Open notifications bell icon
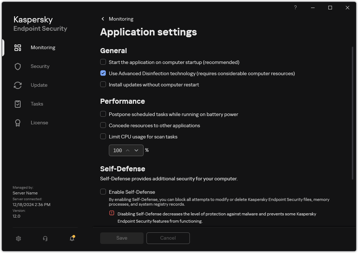This screenshot has width=358, height=253. 72,239
